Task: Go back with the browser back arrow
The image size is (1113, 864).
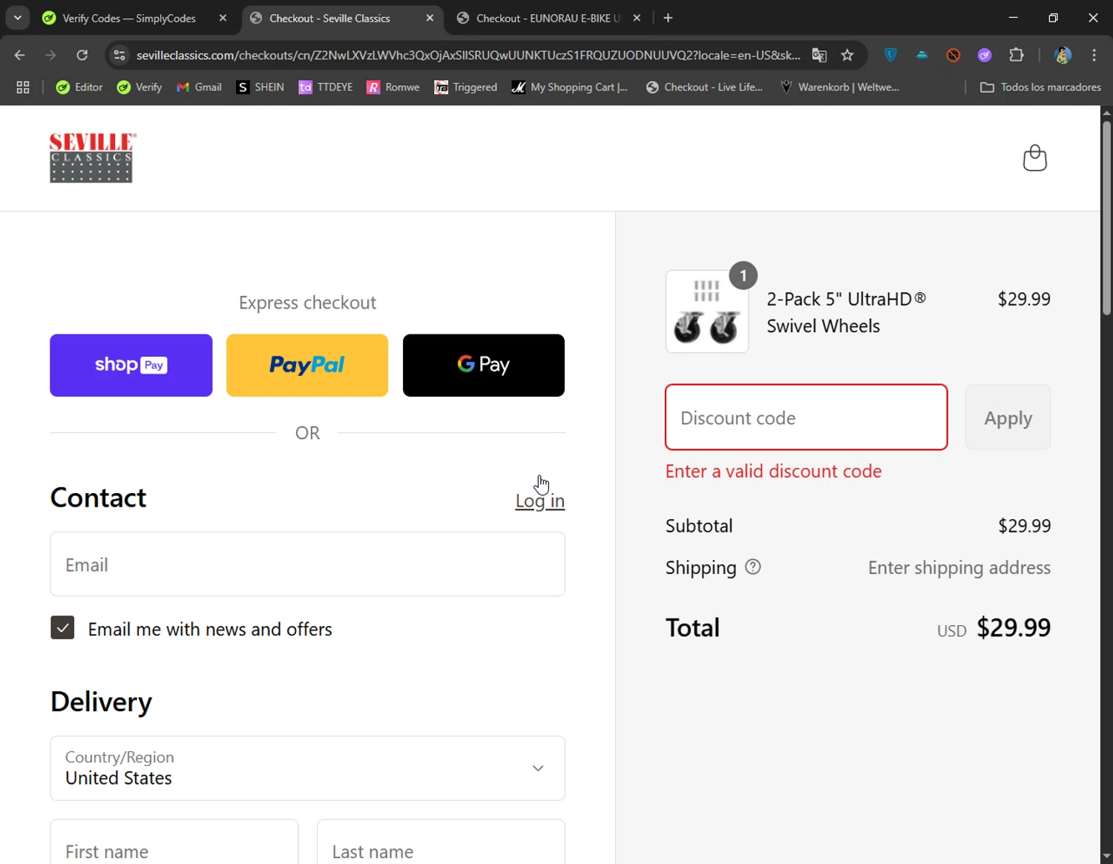Action: pos(20,55)
